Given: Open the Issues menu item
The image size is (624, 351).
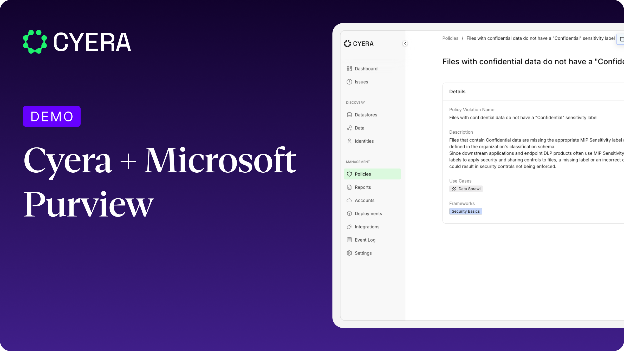Looking at the screenshot, I should (372, 82).
